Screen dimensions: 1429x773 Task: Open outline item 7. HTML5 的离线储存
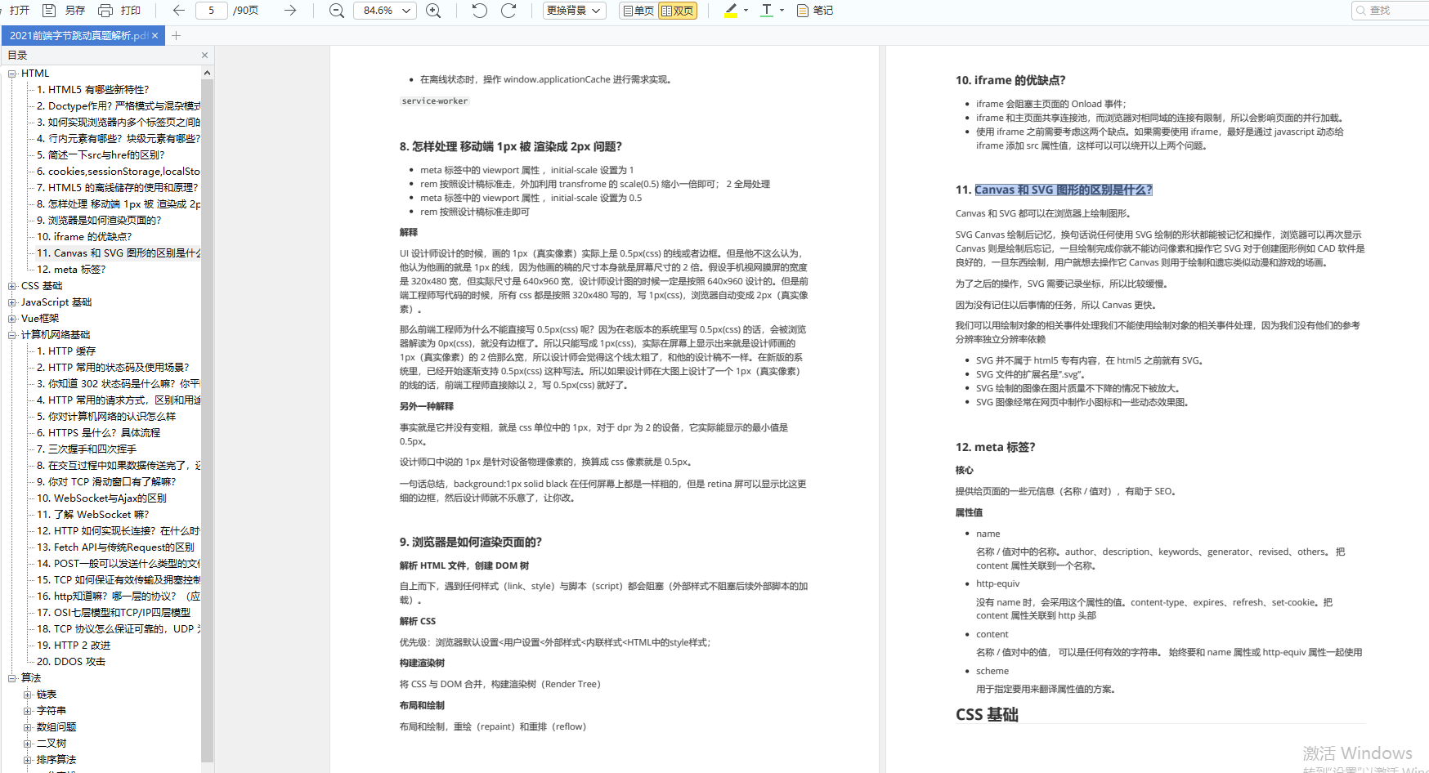point(118,188)
